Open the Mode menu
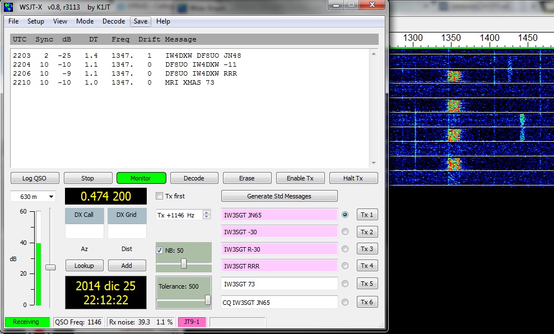 coord(85,21)
